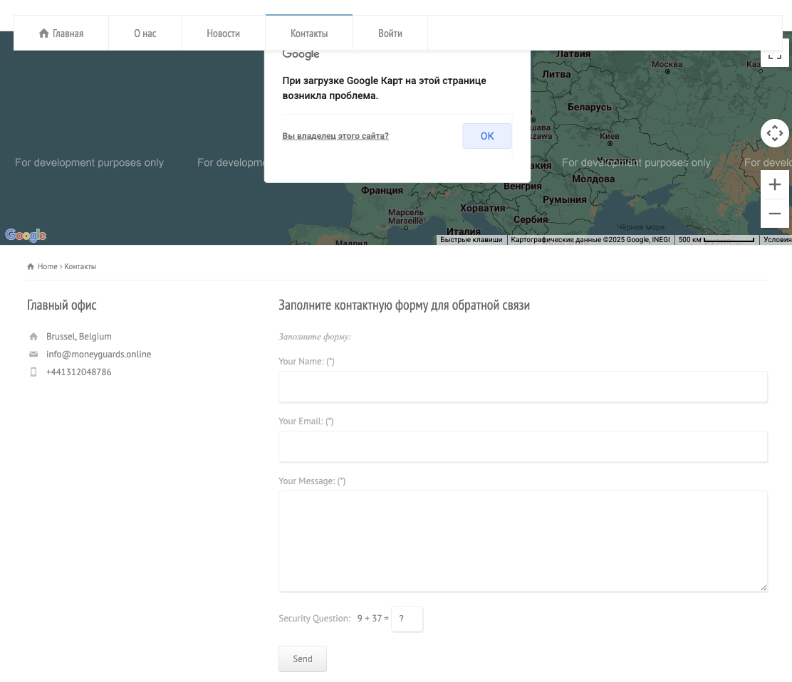Click the envelope icon beside email address

coord(33,355)
